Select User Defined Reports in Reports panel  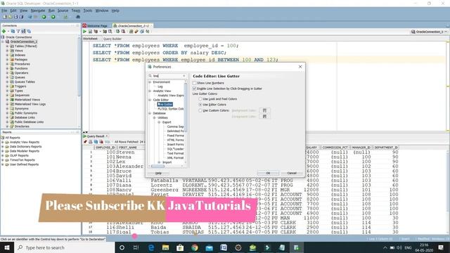[x=24, y=164]
